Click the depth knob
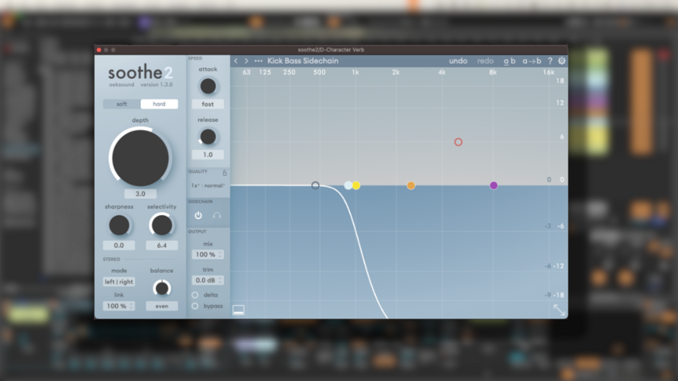 [140, 158]
